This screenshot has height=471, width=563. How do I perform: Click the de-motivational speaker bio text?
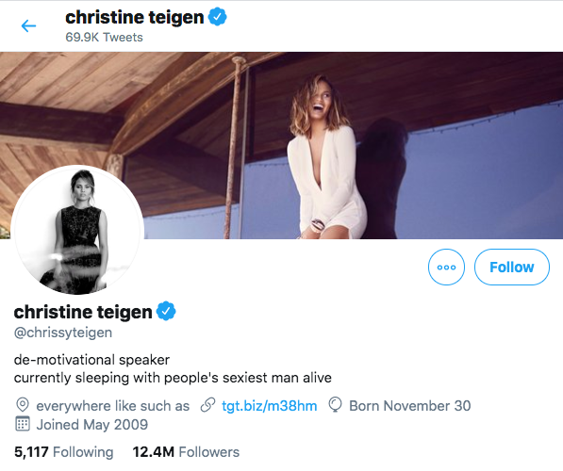coord(91,360)
